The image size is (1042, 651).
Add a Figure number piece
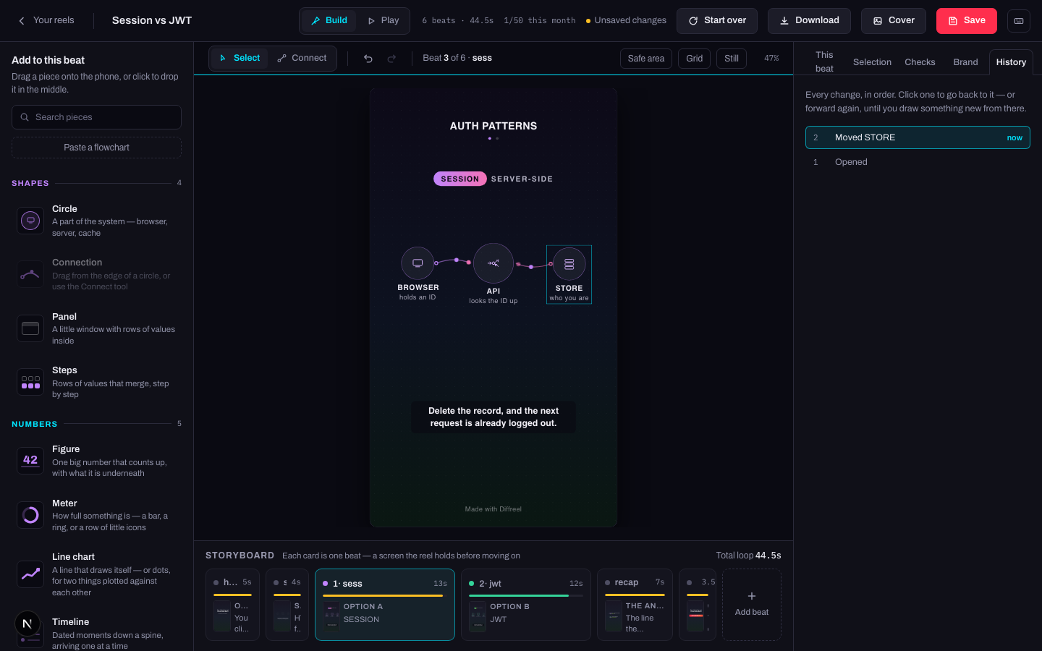click(x=97, y=461)
